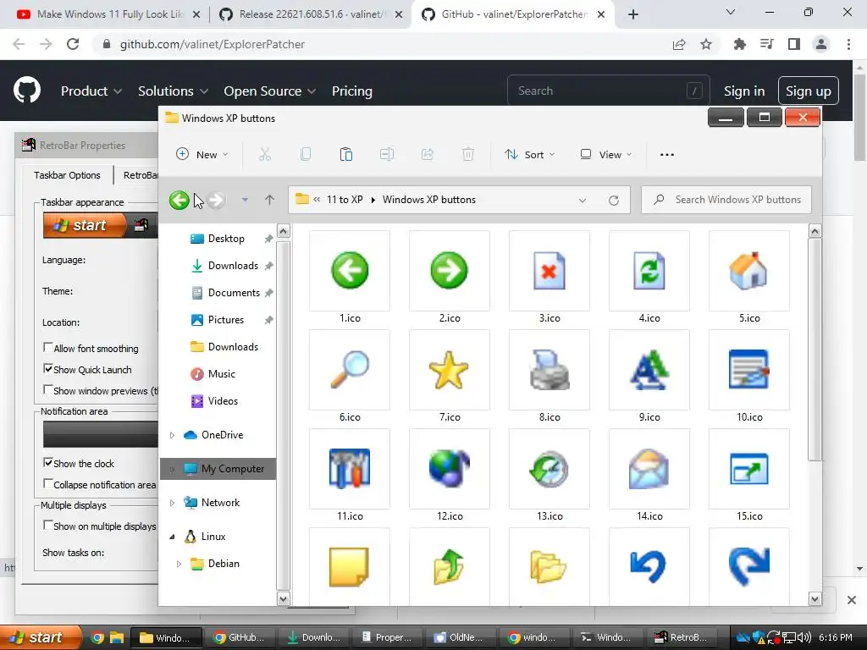This screenshot has width=867, height=650.
Task: Open the Product menu on GitHub
Action: [x=91, y=91]
